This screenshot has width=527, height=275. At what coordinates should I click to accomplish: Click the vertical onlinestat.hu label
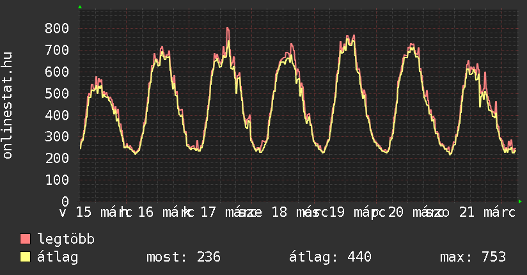[x=8, y=106]
